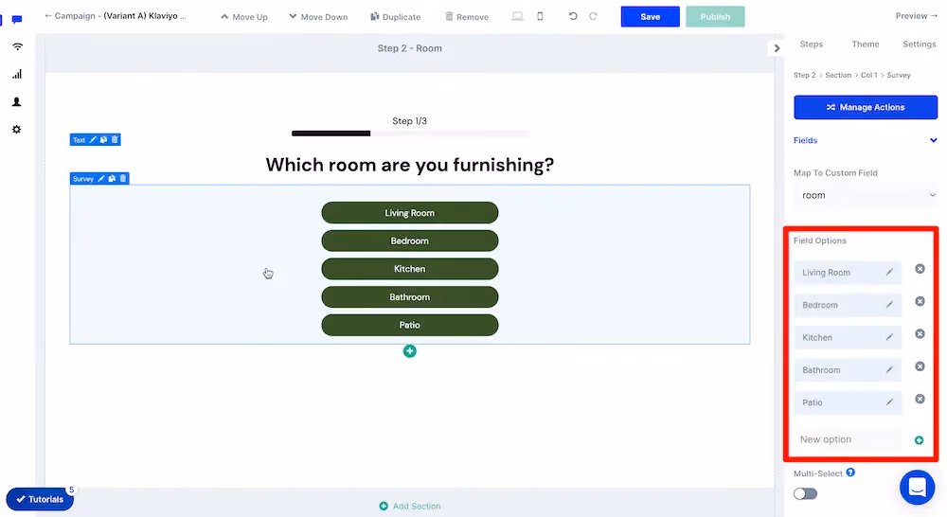
Task: Collapse the Fields section chevron
Action: point(933,140)
